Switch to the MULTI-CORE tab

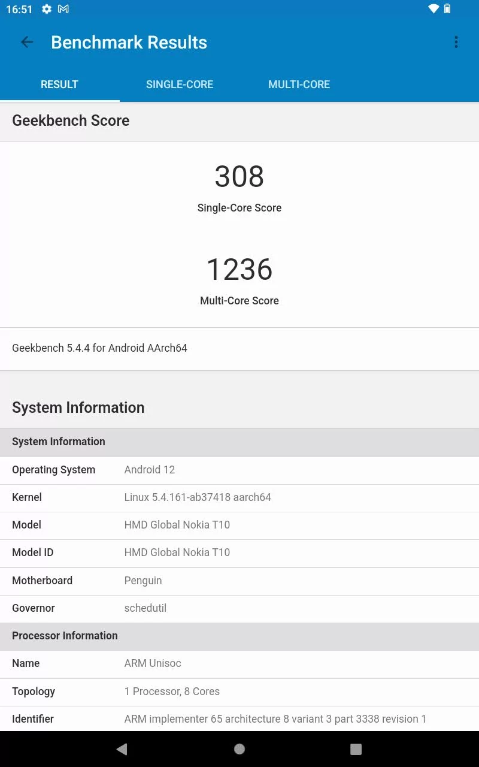(299, 84)
